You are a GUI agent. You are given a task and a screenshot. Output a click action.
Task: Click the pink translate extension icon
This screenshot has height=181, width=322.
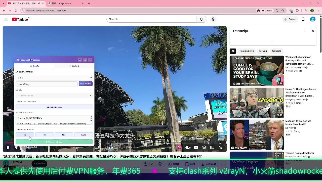tap(179, 147)
